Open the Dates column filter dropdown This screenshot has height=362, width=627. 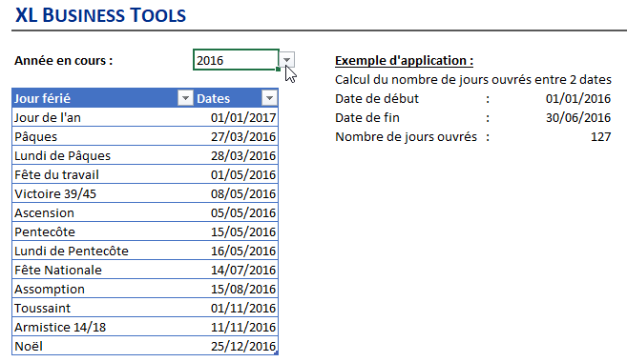coord(269,98)
